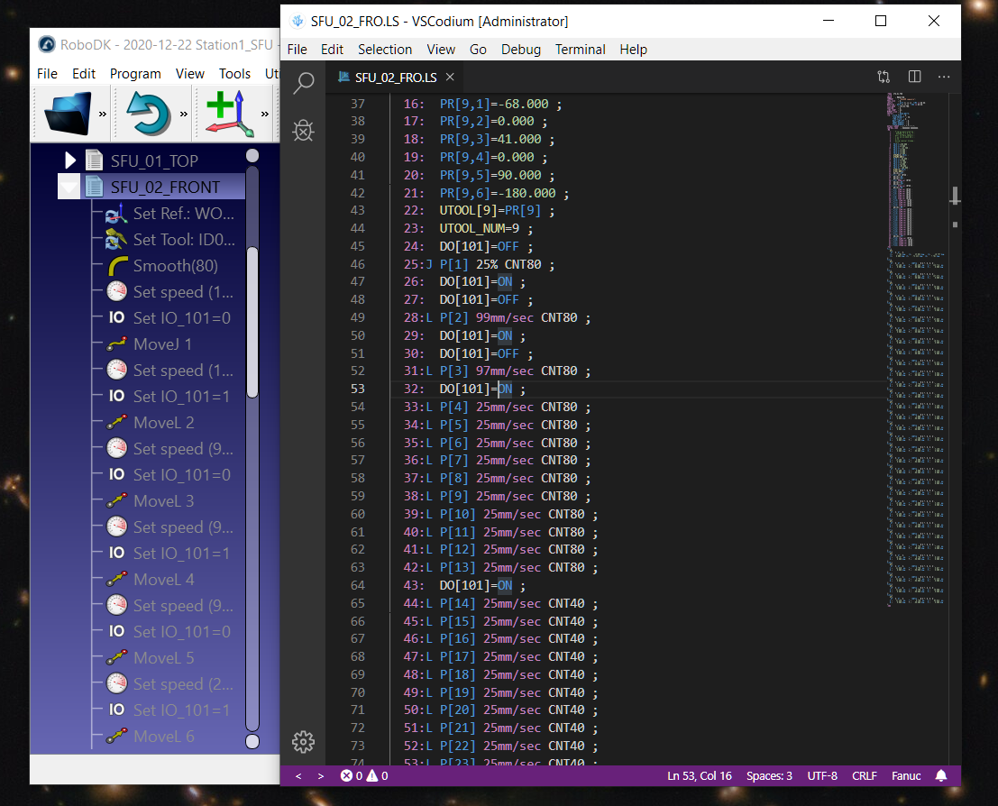Open the editor More Actions ellipsis menu
Image resolution: width=998 pixels, height=806 pixels.
(944, 78)
